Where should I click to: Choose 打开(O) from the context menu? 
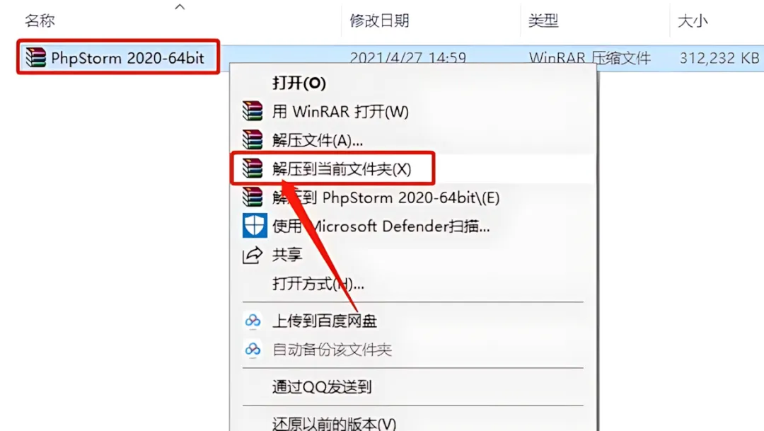pyautogui.click(x=299, y=83)
